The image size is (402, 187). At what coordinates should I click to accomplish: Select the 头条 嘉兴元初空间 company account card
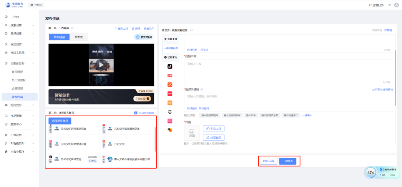coord(127,159)
